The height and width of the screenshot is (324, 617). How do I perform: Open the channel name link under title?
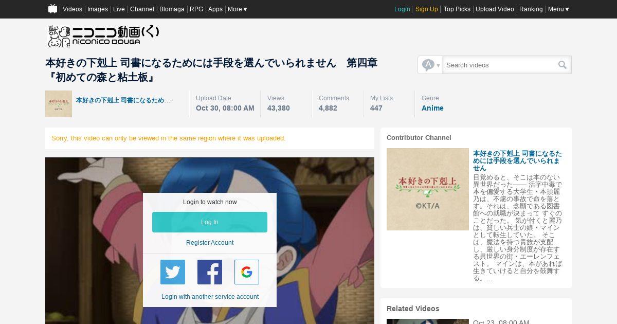[123, 100]
